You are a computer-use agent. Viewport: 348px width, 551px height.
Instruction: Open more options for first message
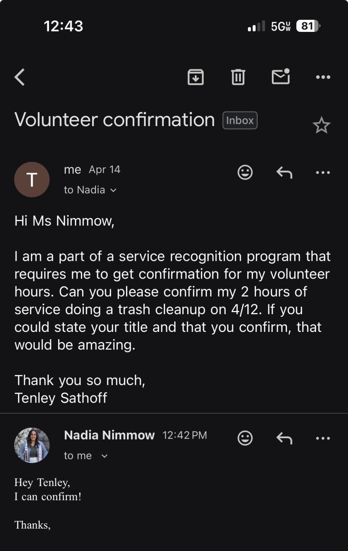[323, 173]
